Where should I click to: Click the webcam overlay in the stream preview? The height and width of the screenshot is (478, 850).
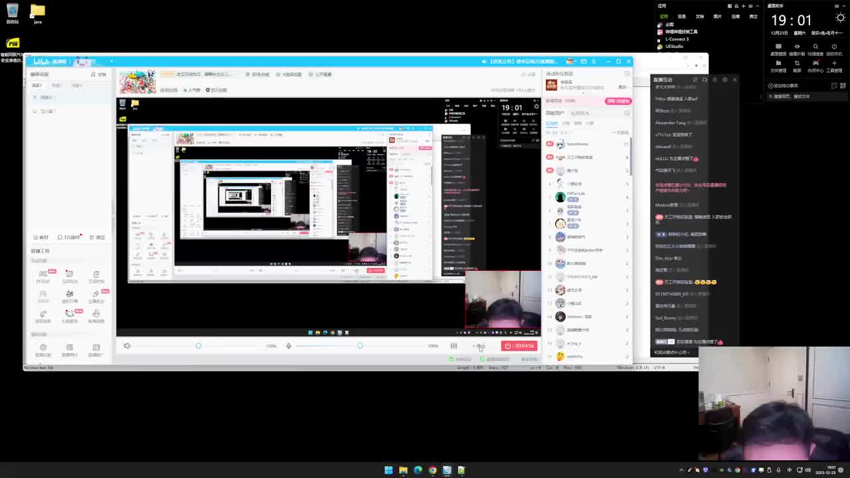[503, 299]
